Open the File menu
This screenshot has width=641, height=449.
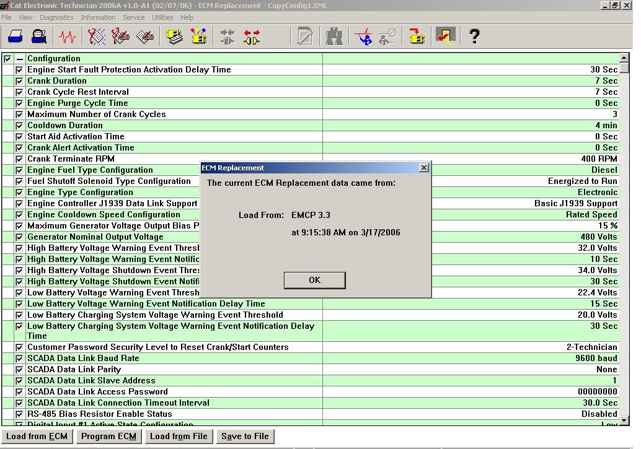6,17
